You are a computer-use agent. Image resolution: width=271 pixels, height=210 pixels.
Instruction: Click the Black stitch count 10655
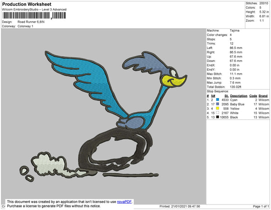(224, 117)
